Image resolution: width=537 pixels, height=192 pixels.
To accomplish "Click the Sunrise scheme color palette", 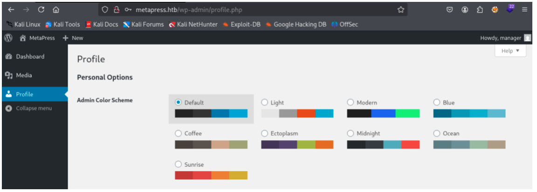I will point(211,175).
